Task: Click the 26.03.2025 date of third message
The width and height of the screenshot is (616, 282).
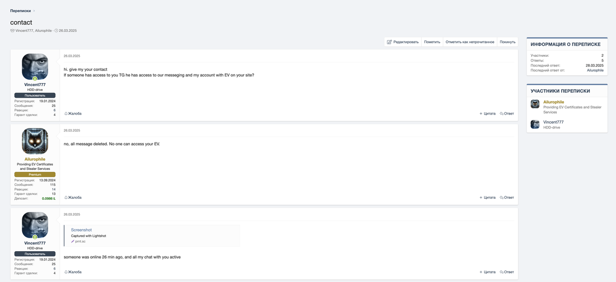Action: tap(72, 214)
